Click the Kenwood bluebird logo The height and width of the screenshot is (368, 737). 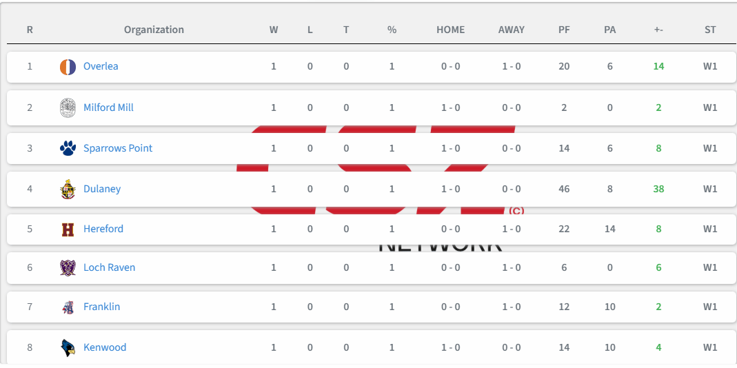pyautogui.click(x=68, y=348)
